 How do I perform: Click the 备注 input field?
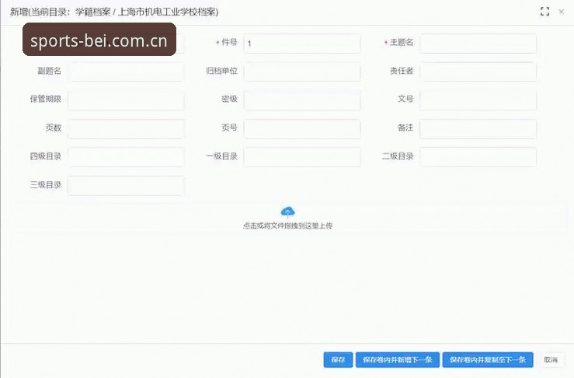(x=478, y=128)
